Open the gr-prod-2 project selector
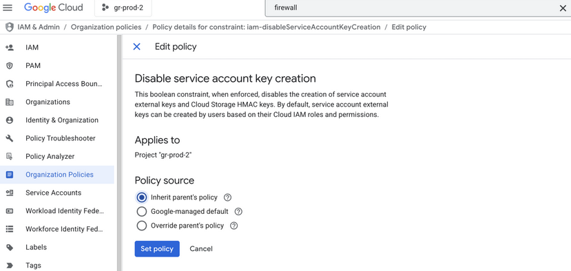 (123, 8)
